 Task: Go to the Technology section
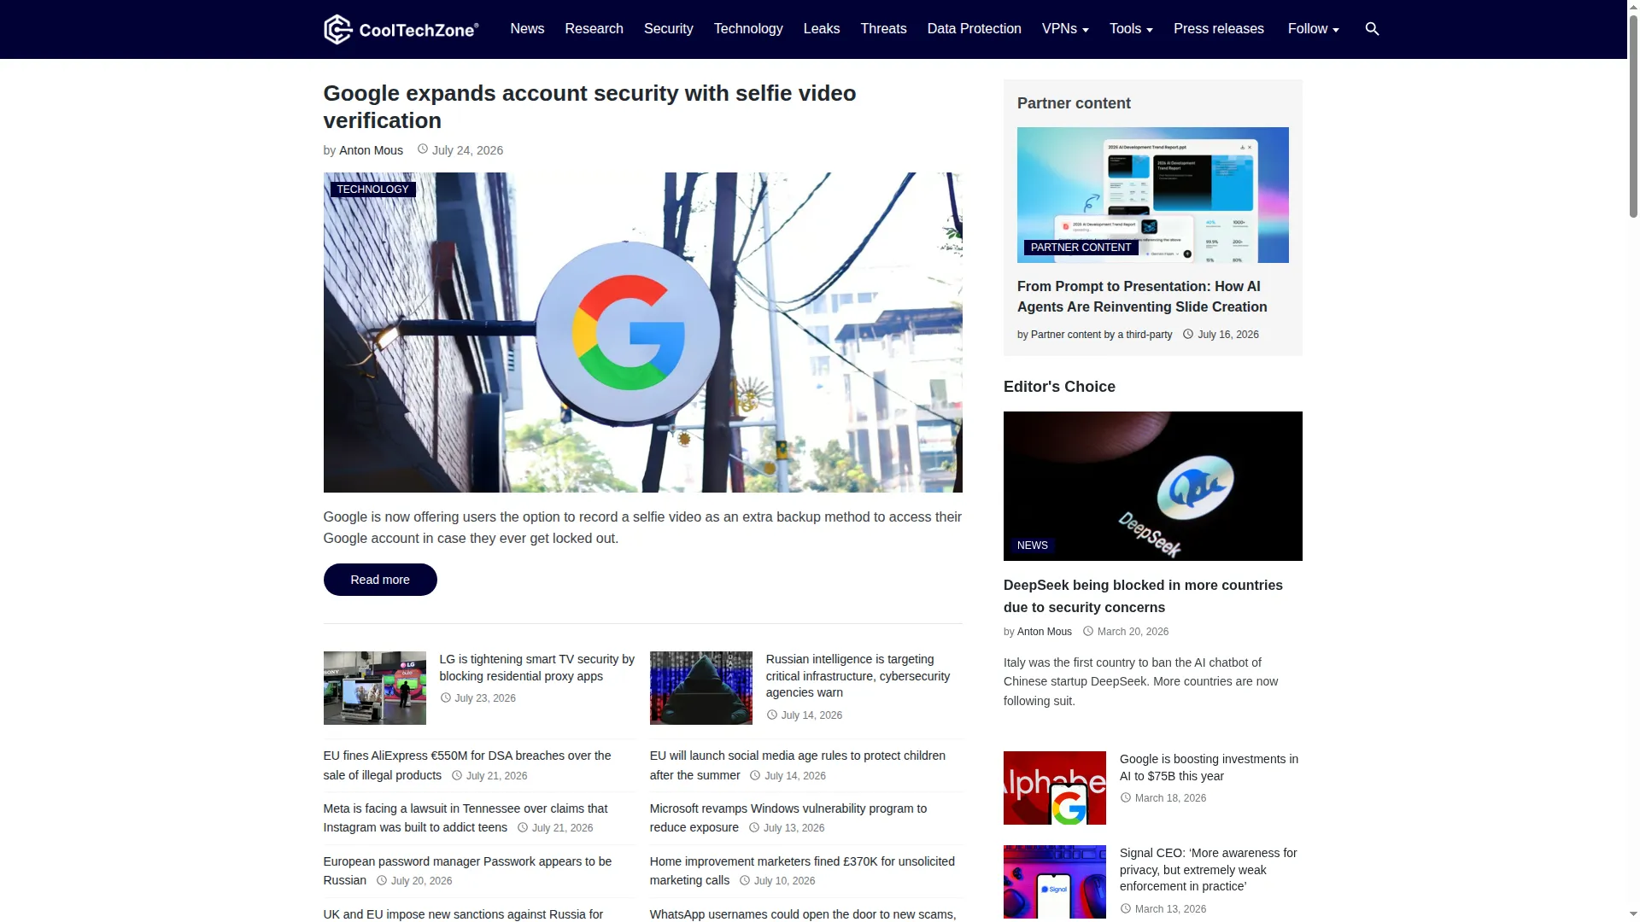(x=748, y=29)
